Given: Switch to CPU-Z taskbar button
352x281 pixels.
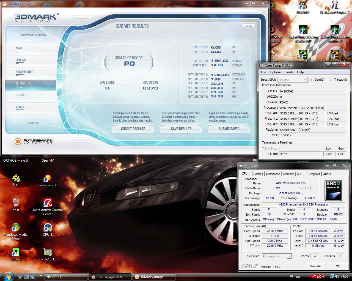Looking at the screenshot, I should (65, 277).
